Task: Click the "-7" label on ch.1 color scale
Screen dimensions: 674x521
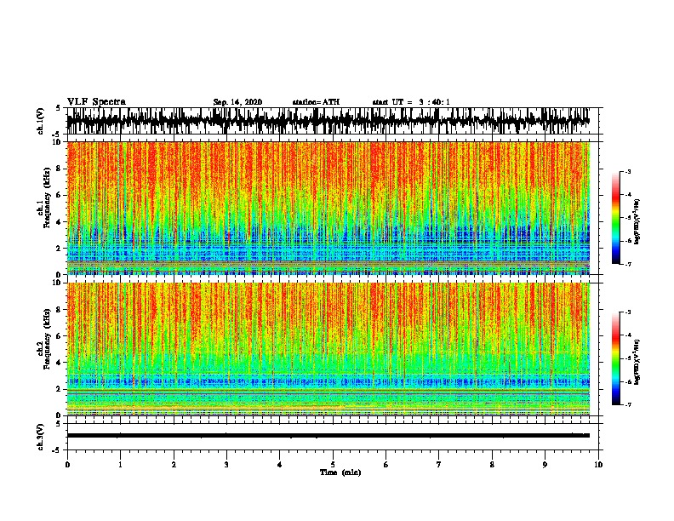Action: pyautogui.click(x=627, y=264)
